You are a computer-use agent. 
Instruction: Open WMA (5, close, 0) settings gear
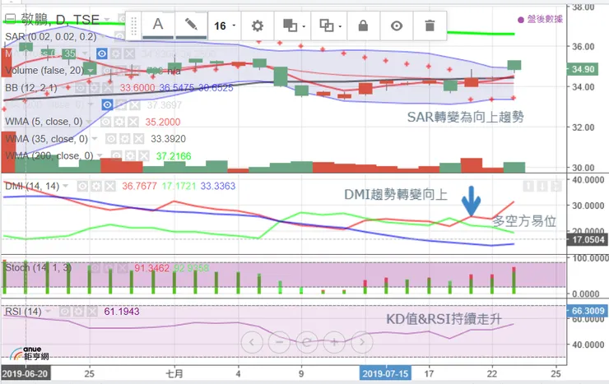(x=119, y=122)
